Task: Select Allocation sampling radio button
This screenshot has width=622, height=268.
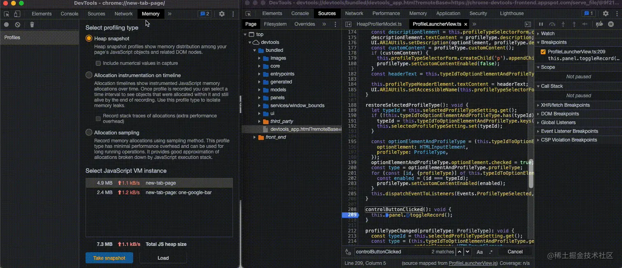Action: (x=89, y=133)
